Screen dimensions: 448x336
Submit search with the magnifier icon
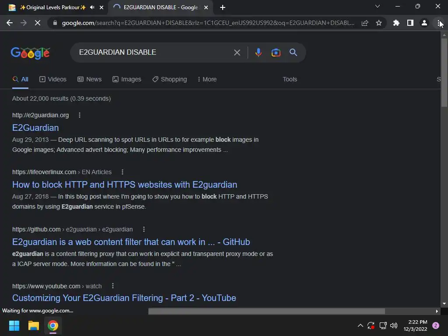294,52
